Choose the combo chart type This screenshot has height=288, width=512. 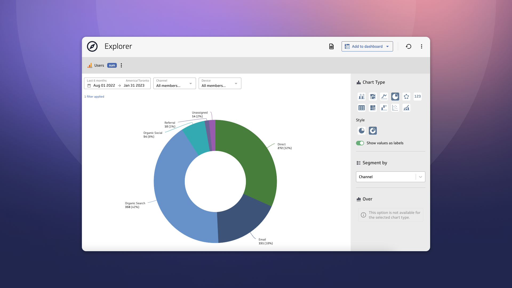tap(406, 108)
